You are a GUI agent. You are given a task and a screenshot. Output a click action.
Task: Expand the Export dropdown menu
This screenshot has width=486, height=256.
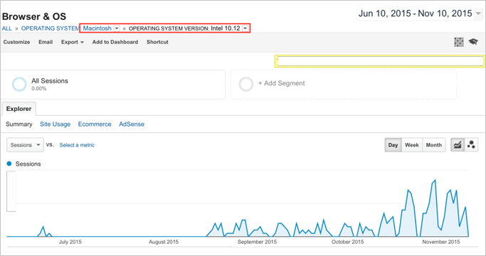click(72, 42)
